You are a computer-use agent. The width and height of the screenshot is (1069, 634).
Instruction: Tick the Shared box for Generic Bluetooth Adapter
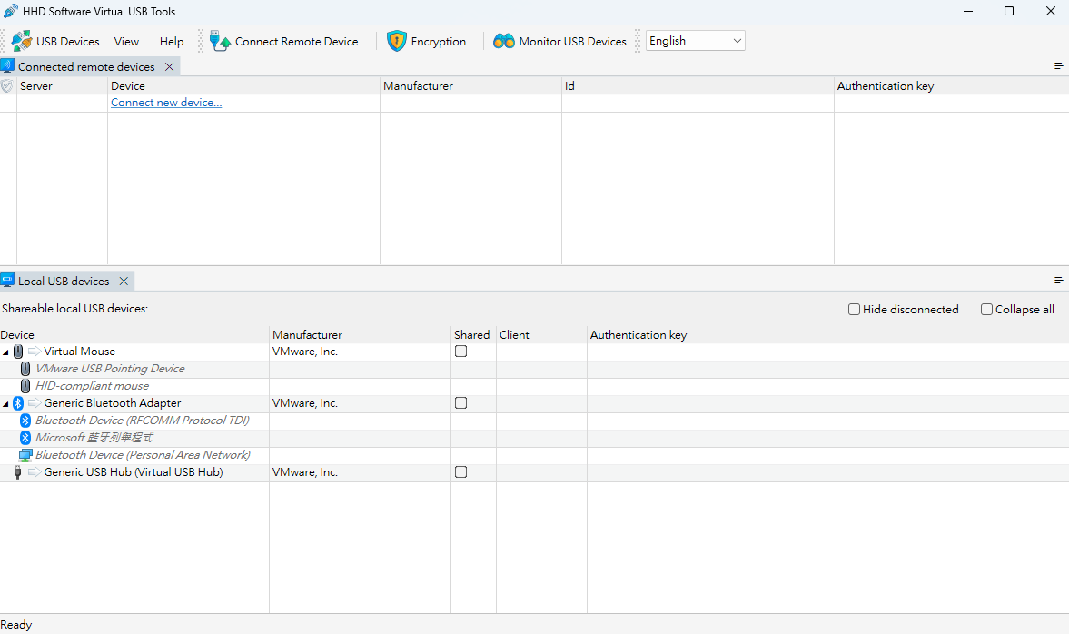[460, 403]
